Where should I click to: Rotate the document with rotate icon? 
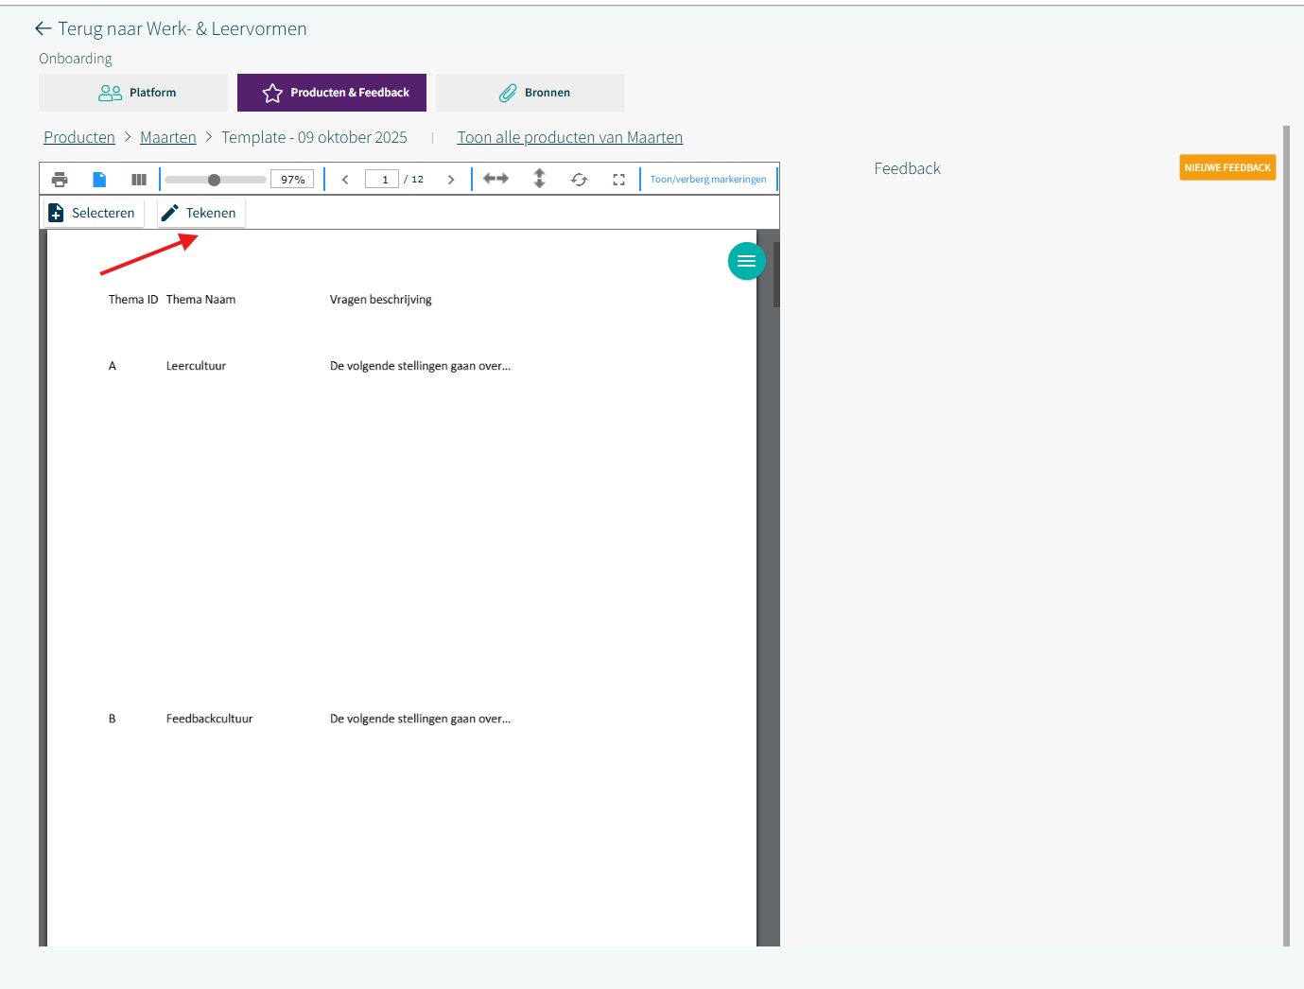pos(579,180)
